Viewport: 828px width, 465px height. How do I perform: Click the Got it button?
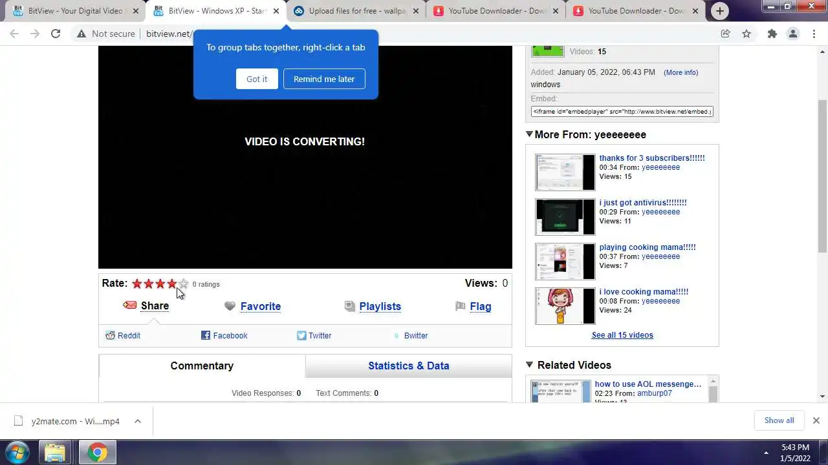point(257,79)
